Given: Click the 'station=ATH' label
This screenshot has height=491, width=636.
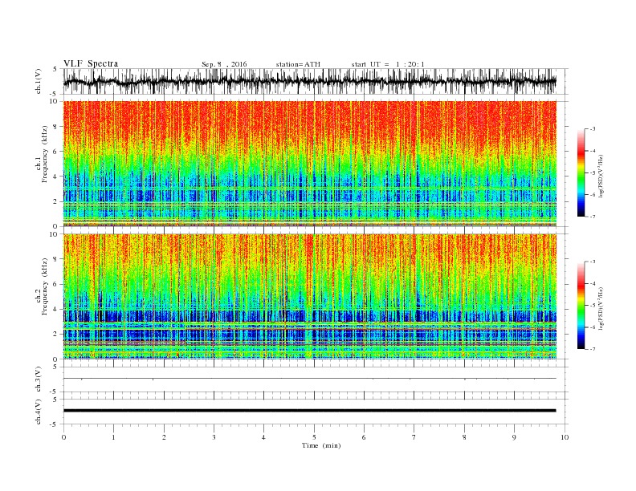Looking at the screenshot, I should click(x=298, y=64).
